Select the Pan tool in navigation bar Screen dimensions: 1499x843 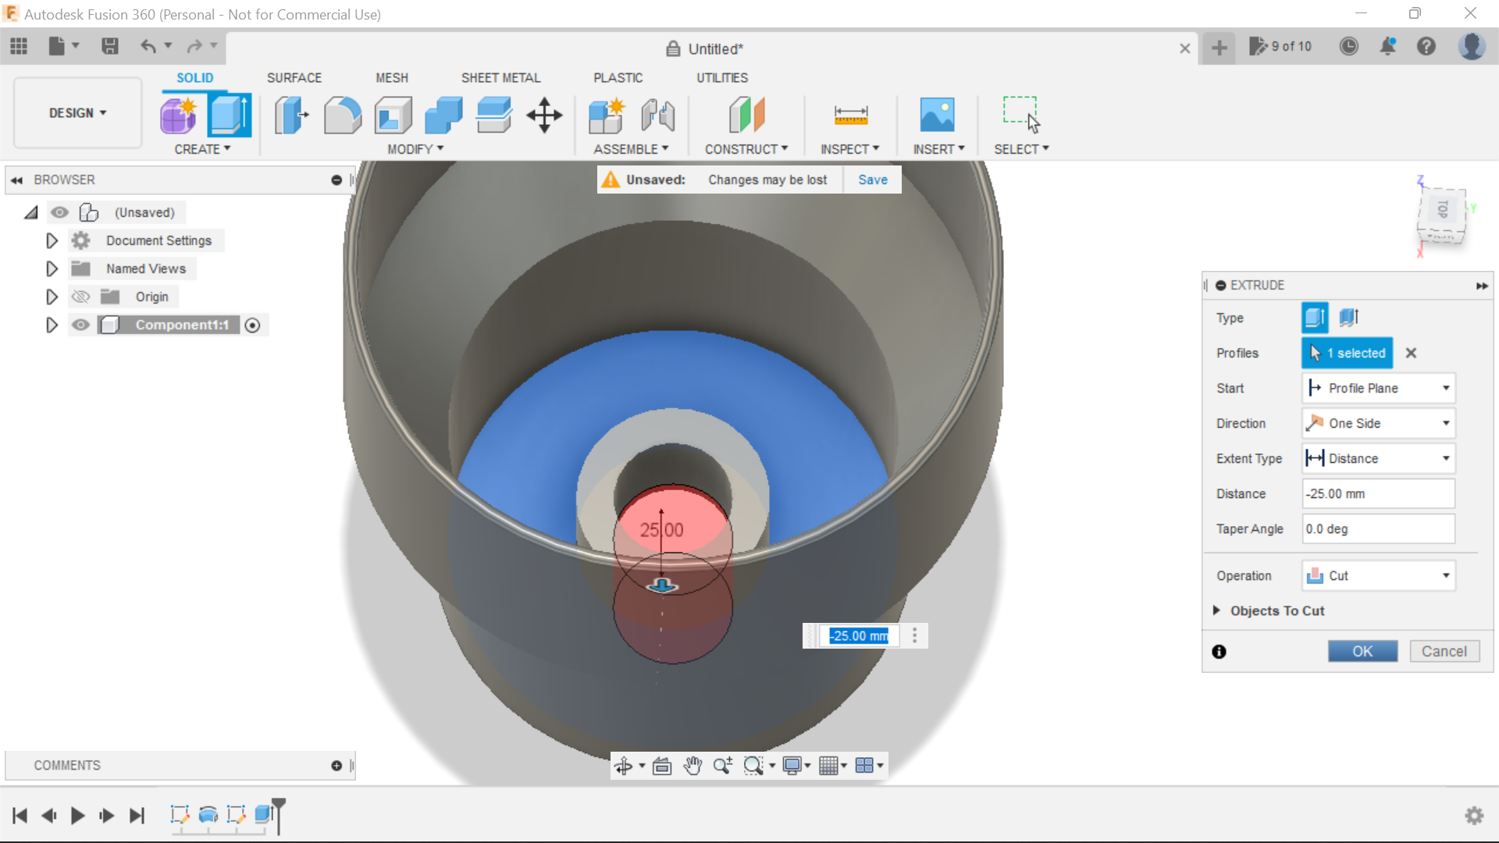point(693,766)
